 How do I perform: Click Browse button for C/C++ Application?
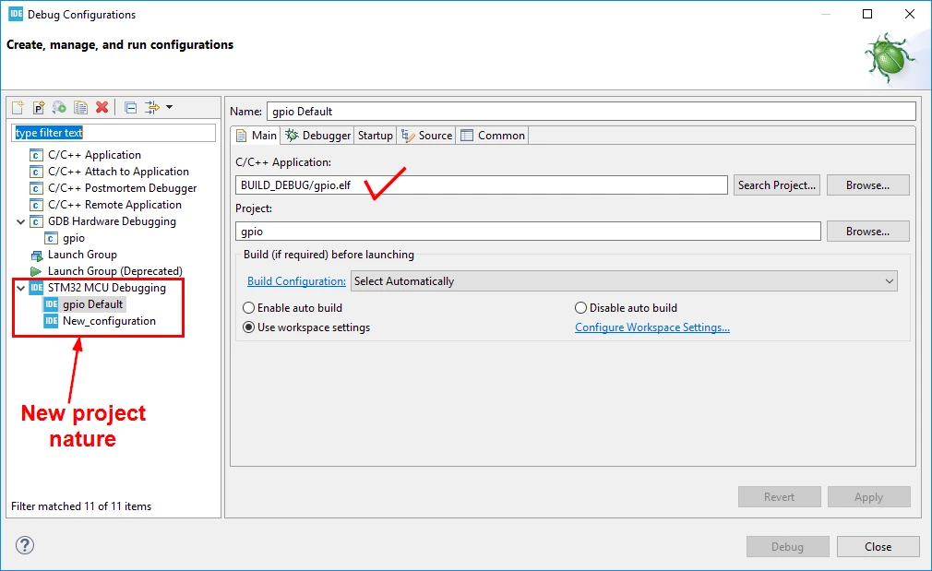click(867, 184)
